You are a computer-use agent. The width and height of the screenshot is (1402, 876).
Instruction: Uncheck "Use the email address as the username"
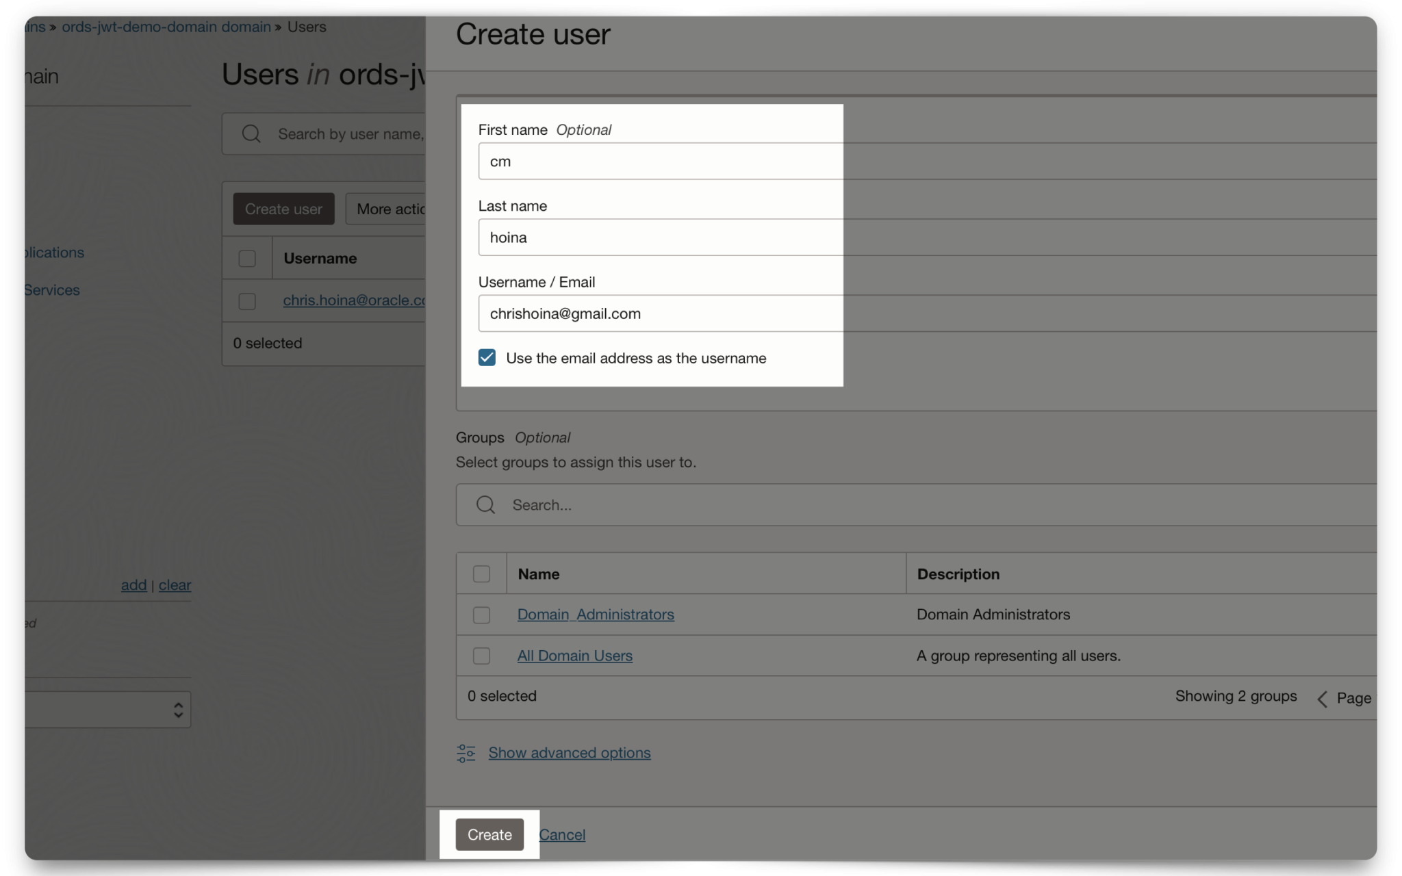click(486, 357)
